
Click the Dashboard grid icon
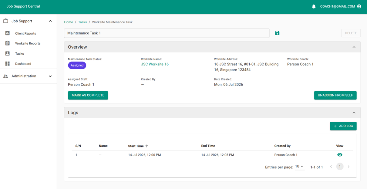tap(8, 64)
